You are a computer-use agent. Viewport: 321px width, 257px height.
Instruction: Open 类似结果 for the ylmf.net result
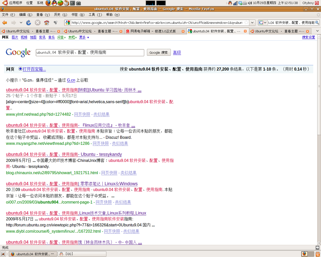coord(101,114)
